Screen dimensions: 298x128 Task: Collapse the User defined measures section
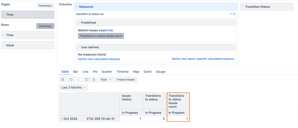point(156,47)
